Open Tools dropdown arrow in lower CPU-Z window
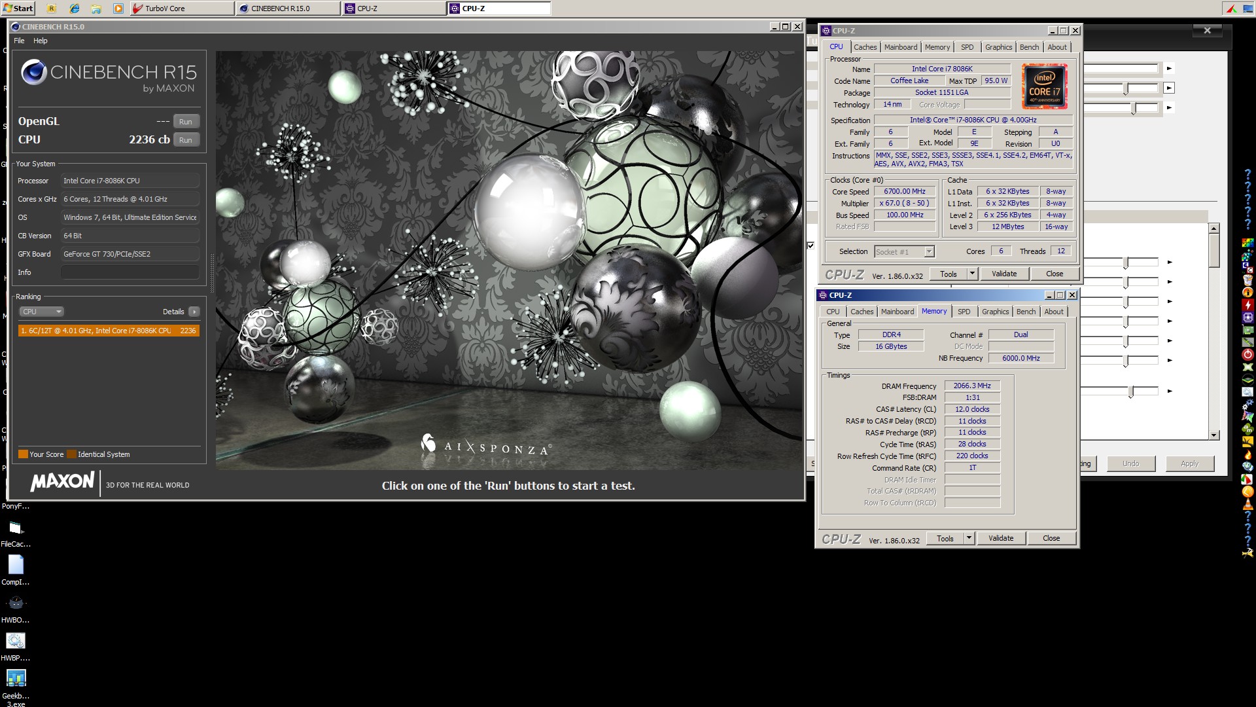Image resolution: width=1256 pixels, height=707 pixels. point(969,538)
